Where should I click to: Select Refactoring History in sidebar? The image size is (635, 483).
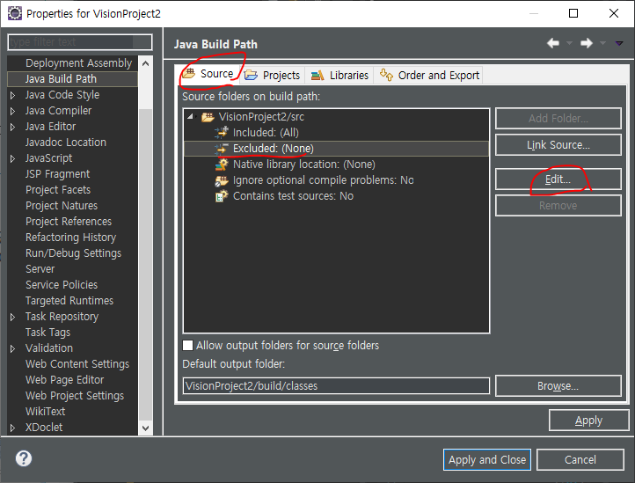point(71,238)
